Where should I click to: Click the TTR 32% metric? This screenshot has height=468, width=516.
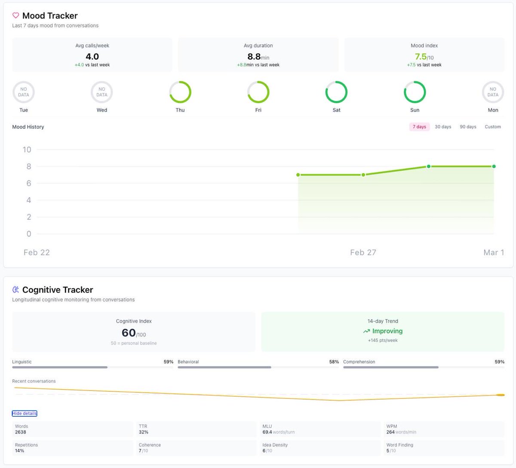click(x=197, y=429)
